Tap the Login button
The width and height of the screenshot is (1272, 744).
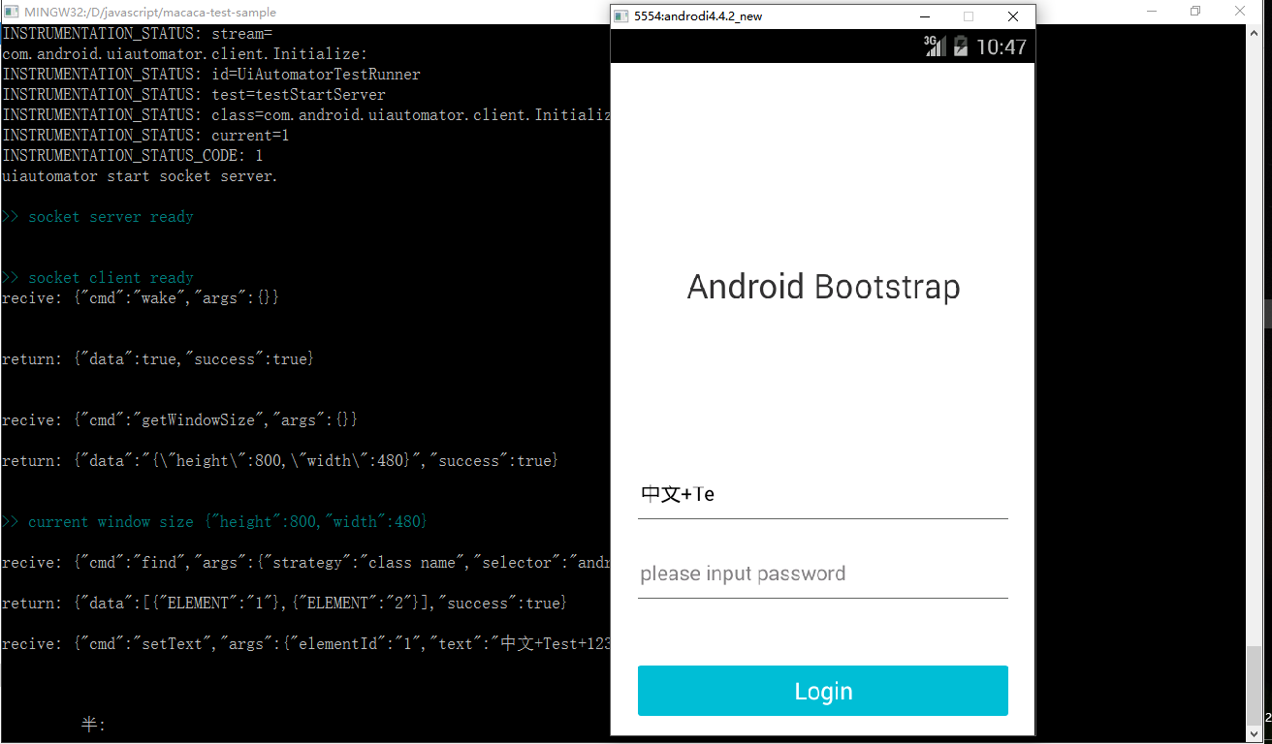click(x=823, y=691)
